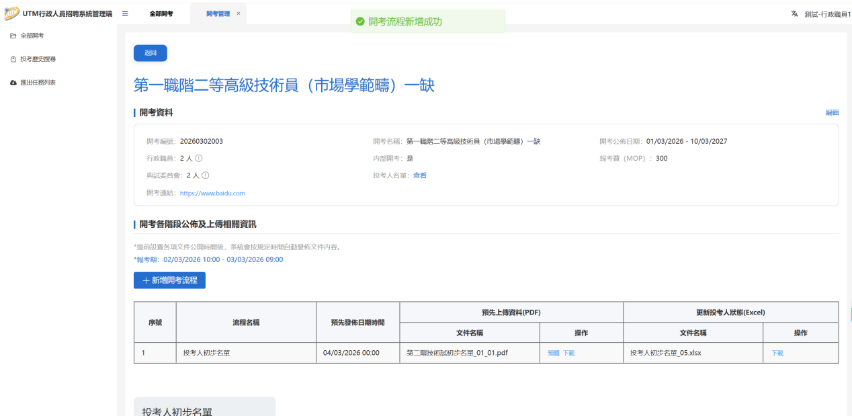Click the green success check icon
Screen dimensions: 852x416
click(x=360, y=22)
